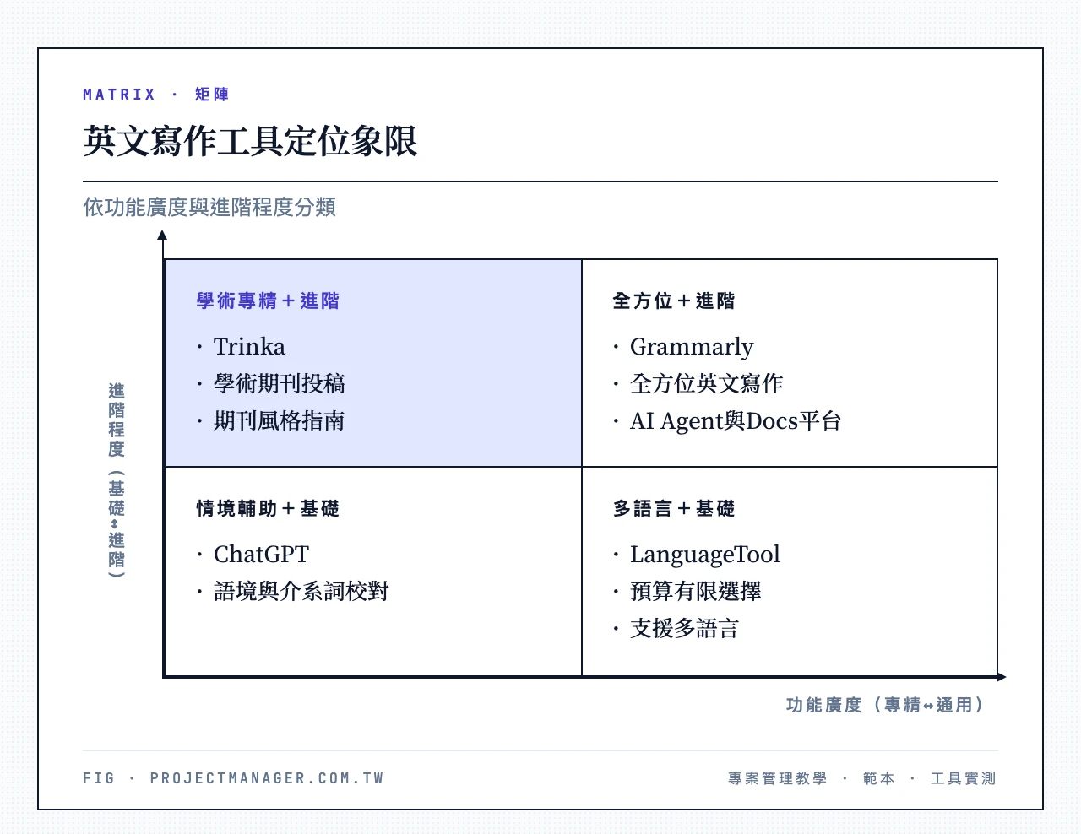Image resolution: width=1081 pixels, height=834 pixels.
Task: Select the subtitle 依功能廣度與進階程度分類
Action: 209,207
